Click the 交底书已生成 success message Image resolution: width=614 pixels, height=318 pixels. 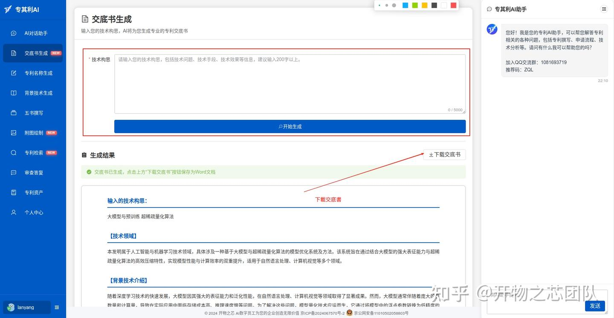coord(273,172)
